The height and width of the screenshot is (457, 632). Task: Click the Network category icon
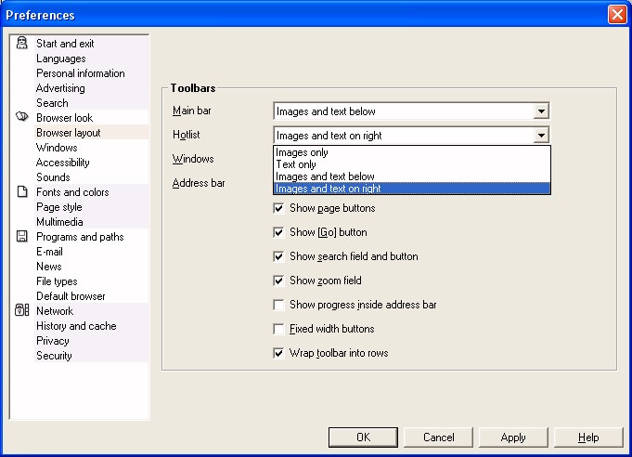point(22,311)
